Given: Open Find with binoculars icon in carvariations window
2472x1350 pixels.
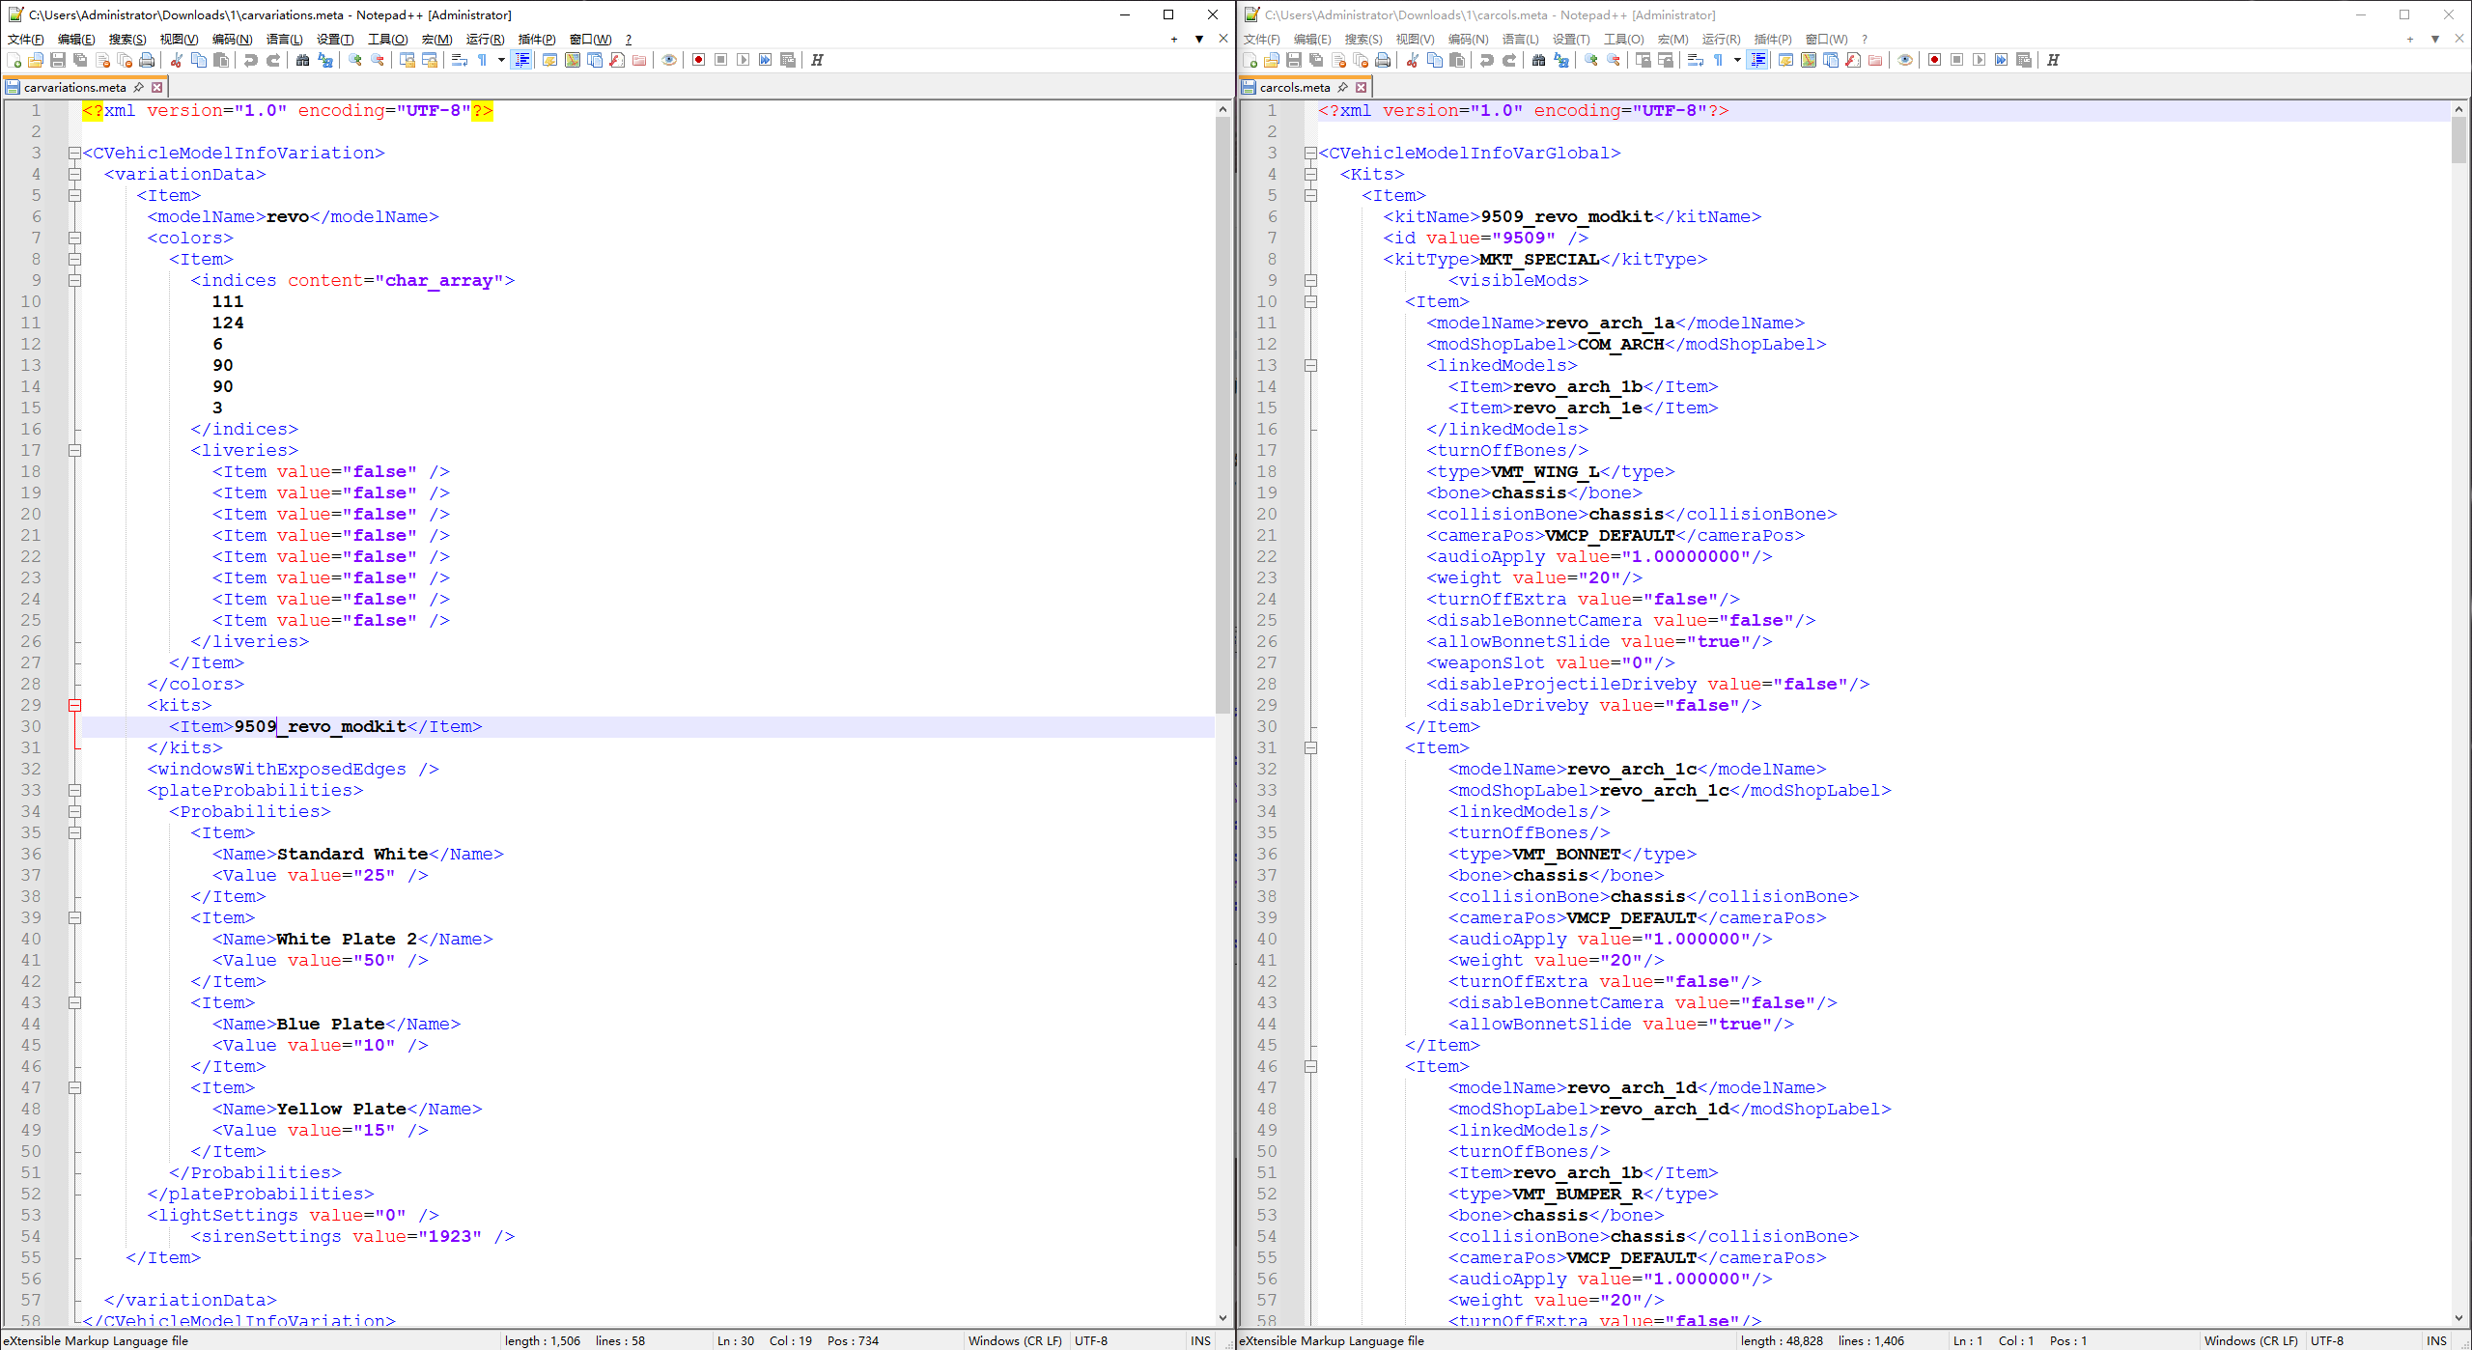Looking at the screenshot, I should tap(303, 60).
